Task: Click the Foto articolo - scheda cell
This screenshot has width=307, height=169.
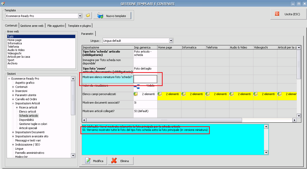Action: pyautogui.click(x=145, y=53)
